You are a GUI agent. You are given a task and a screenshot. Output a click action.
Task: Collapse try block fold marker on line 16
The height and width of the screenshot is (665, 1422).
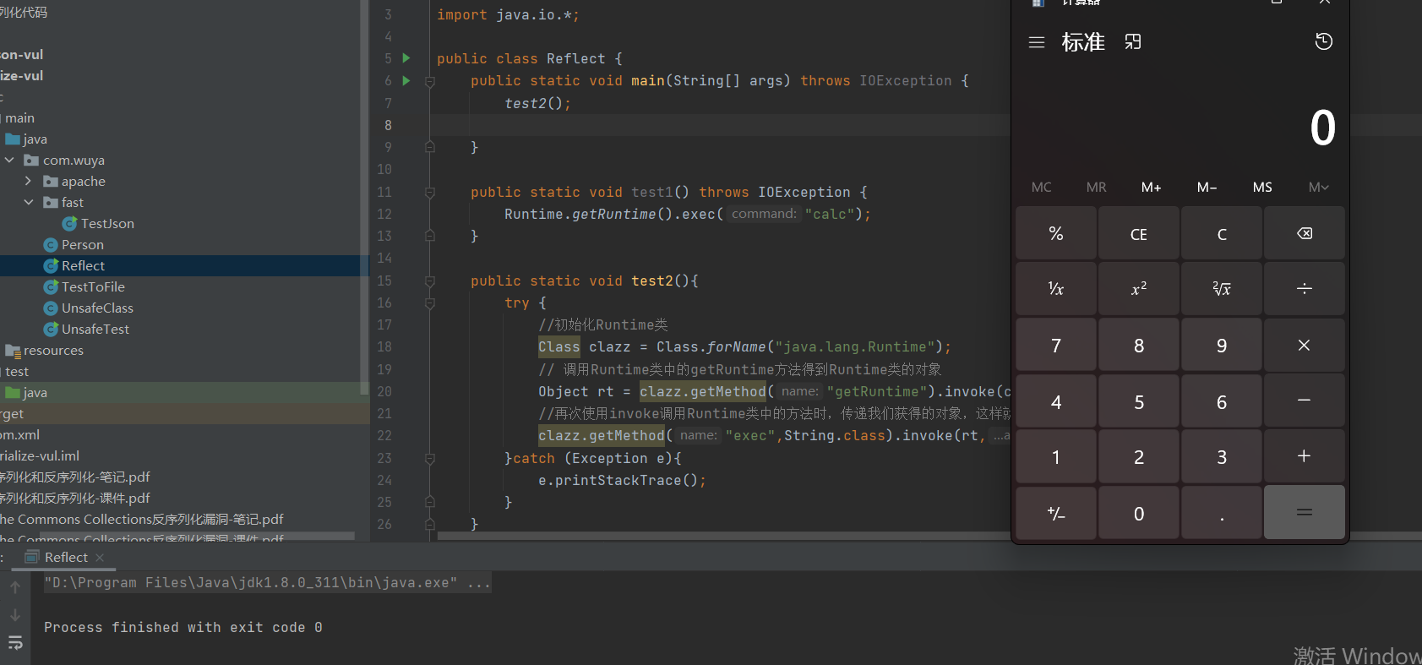[429, 303]
